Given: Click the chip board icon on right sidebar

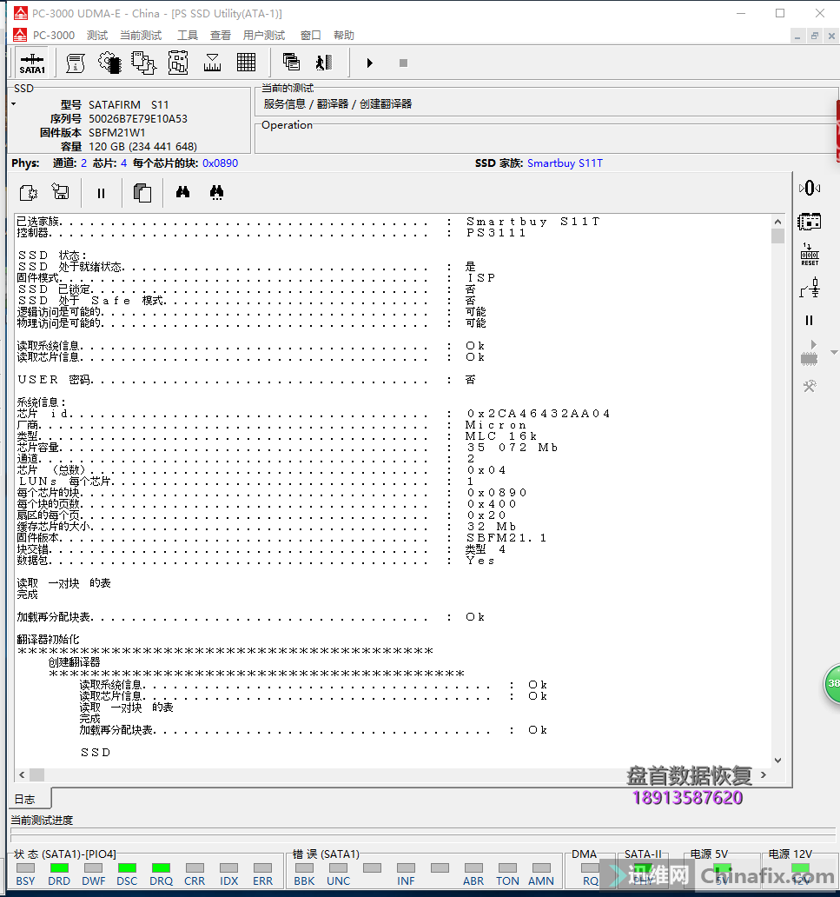Looking at the screenshot, I should [809, 222].
